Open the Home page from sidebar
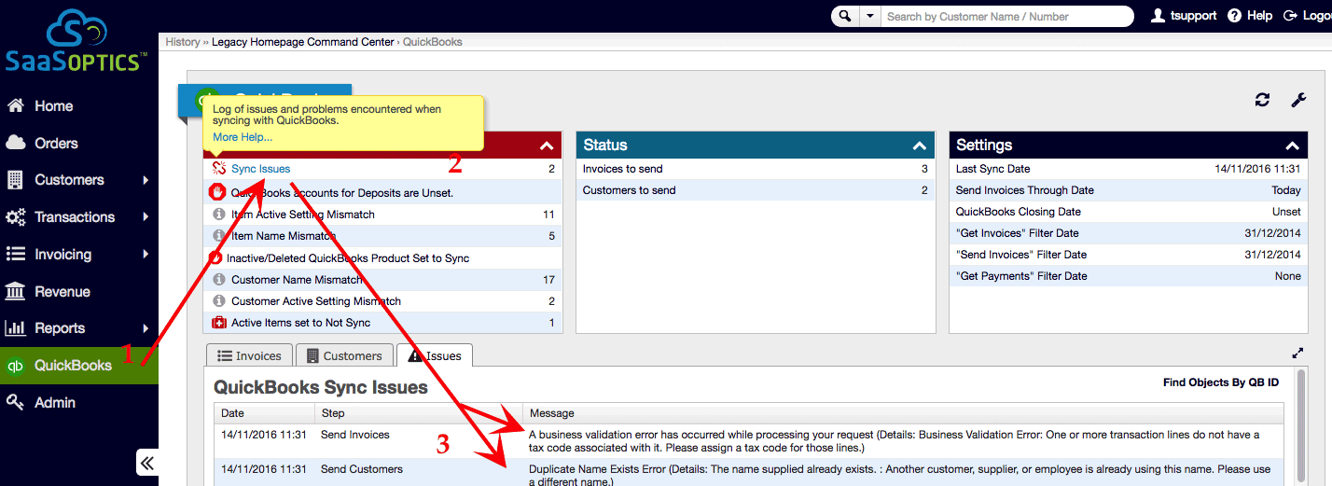 click(x=53, y=106)
